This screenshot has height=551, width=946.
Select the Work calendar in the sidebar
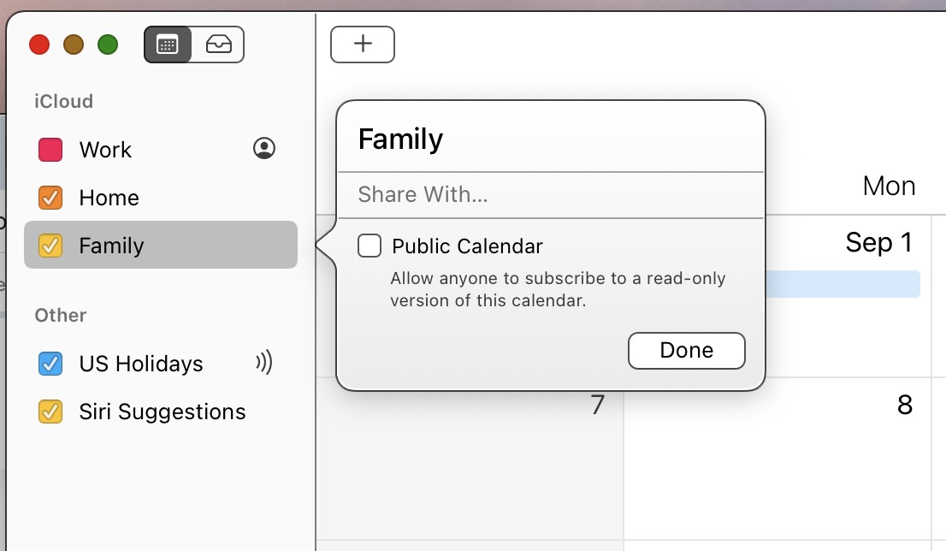[x=105, y=150]
